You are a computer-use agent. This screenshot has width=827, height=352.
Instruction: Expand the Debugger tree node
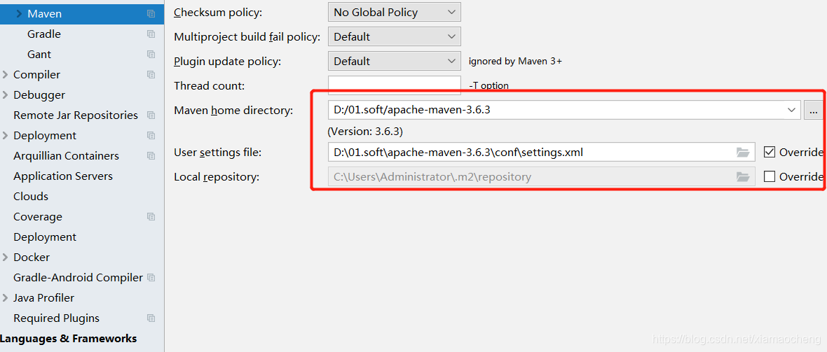pos(6,95)
